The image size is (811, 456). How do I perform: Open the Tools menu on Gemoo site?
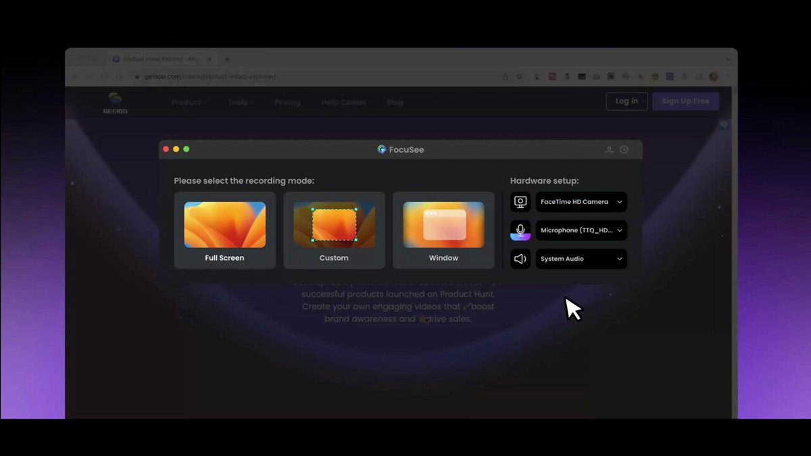click(x=241, y=103)
